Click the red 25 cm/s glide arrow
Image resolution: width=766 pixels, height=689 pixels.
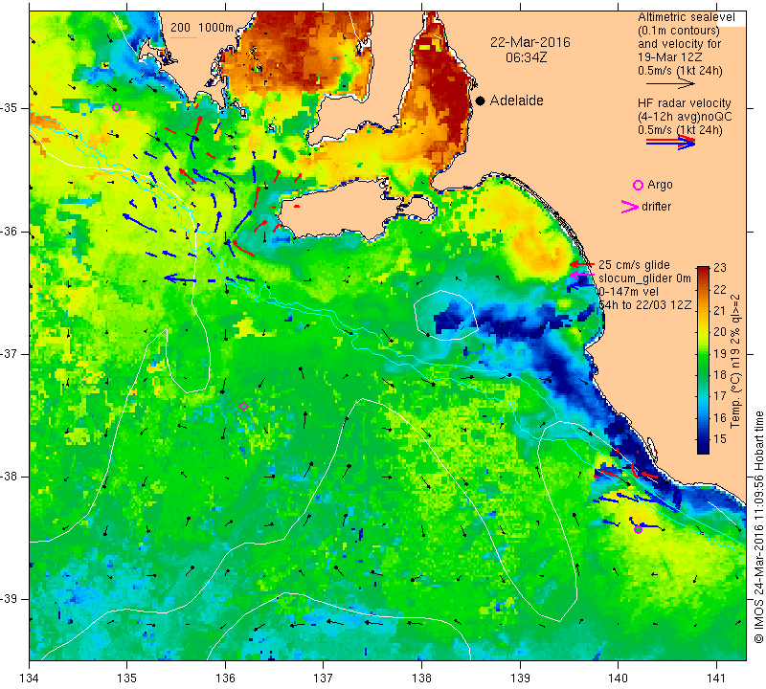582,264
